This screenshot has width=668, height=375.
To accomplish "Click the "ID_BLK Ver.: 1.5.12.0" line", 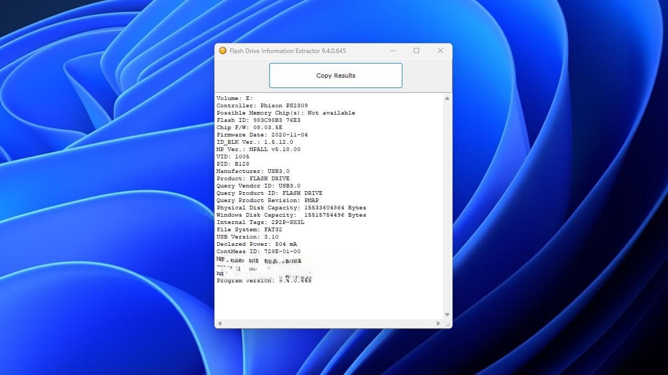I will (255, 142).
